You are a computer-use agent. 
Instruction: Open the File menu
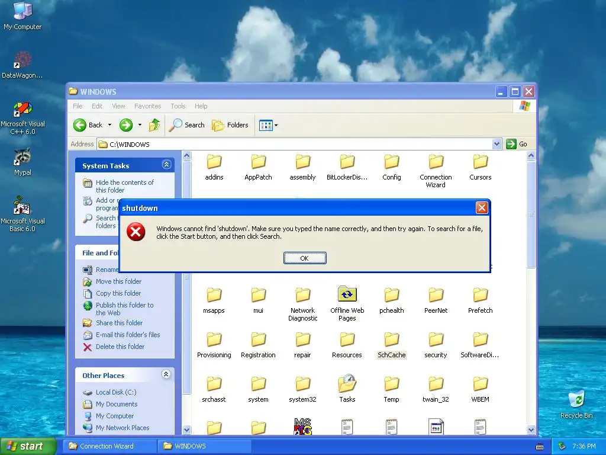pos(78,106)
